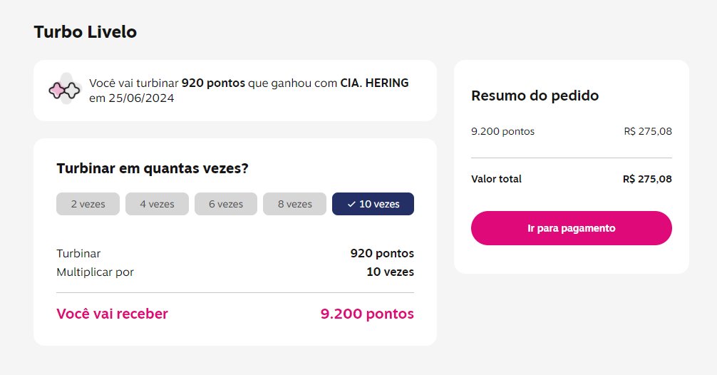
Task: Click the CIA. HERING partner name
Action: pyautogui.click(x=374, y=83)
